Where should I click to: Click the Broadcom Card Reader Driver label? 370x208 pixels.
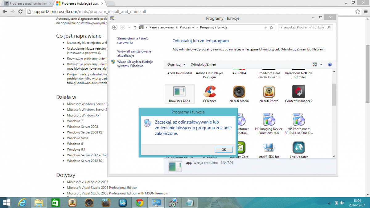tap(269, 75)
